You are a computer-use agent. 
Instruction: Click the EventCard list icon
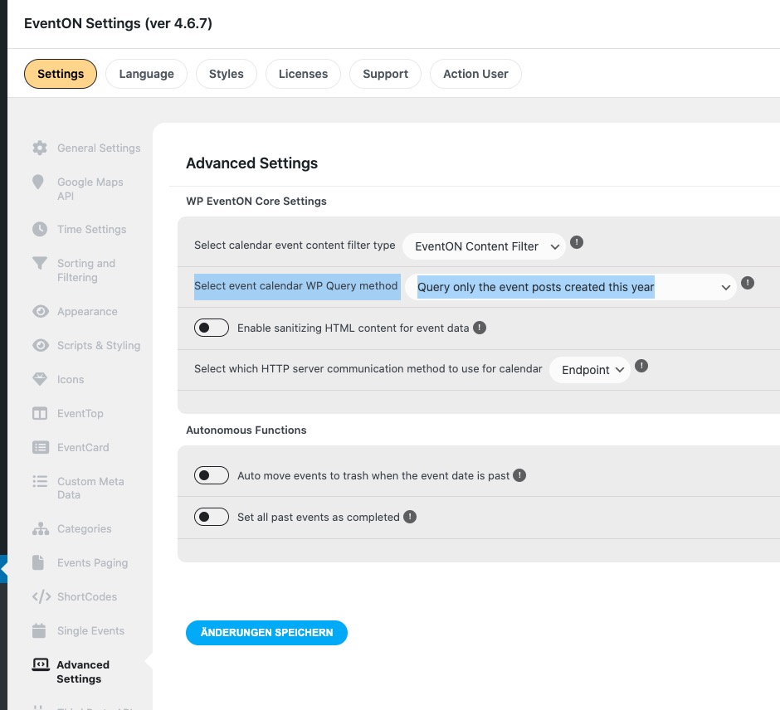point(41,447)
